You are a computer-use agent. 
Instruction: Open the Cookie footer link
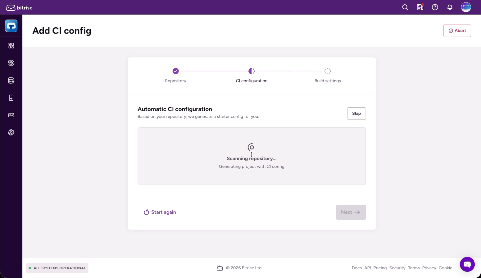446,268
